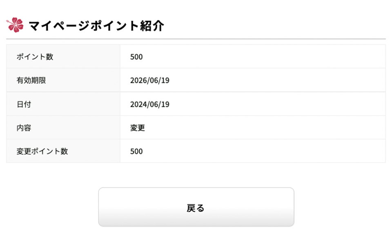The width and height of the screenshot is (392, 245).
Task: Click the 変更 content value
Action: point(138,128)
